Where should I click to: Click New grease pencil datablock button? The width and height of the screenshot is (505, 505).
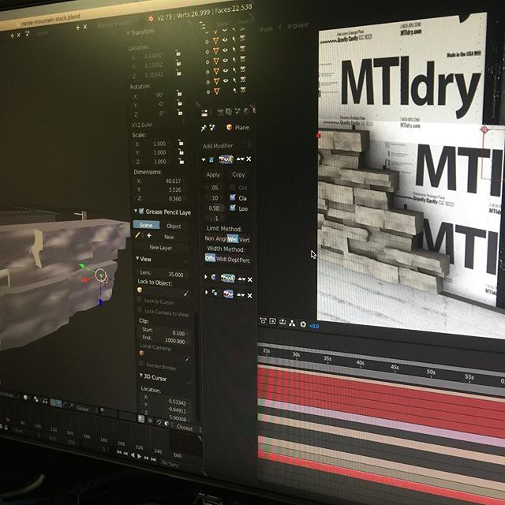(x=169, y=237)
